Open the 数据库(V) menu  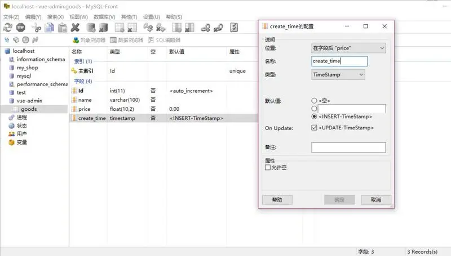pyautogui.click(x=104, y=17)
